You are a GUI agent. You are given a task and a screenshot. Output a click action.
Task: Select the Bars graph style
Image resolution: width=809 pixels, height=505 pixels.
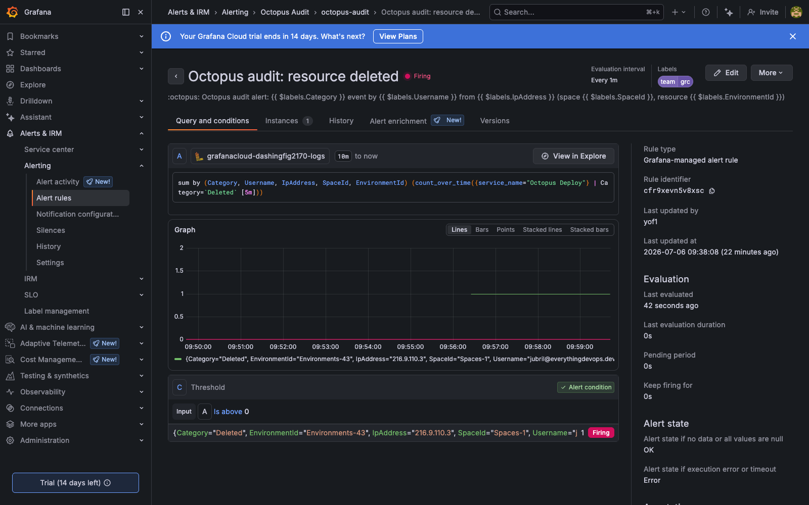482,230
